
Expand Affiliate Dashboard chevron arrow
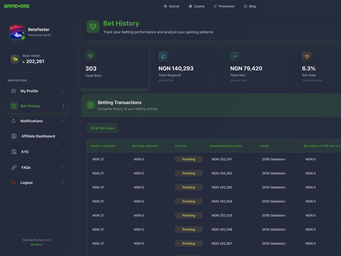[63, 136]
